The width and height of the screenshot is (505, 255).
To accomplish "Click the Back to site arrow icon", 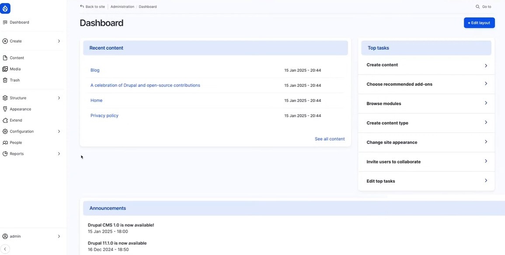I will coord(82,7).
